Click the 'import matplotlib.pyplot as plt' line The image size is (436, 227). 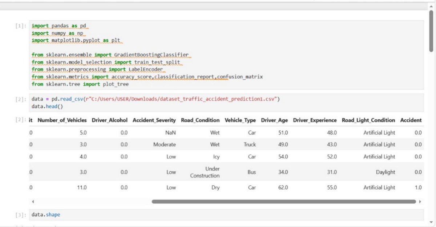point(76,40)
